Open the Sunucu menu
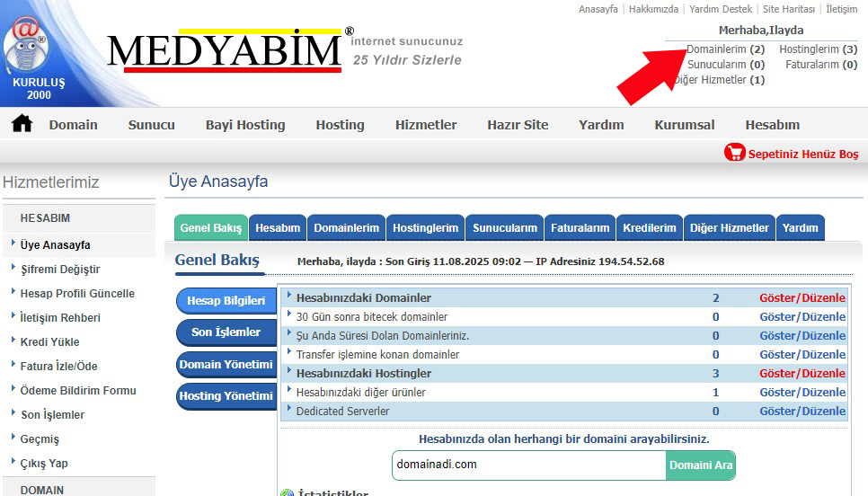The width and height of the screenshot is (868, 496). (x=152, y=125)
